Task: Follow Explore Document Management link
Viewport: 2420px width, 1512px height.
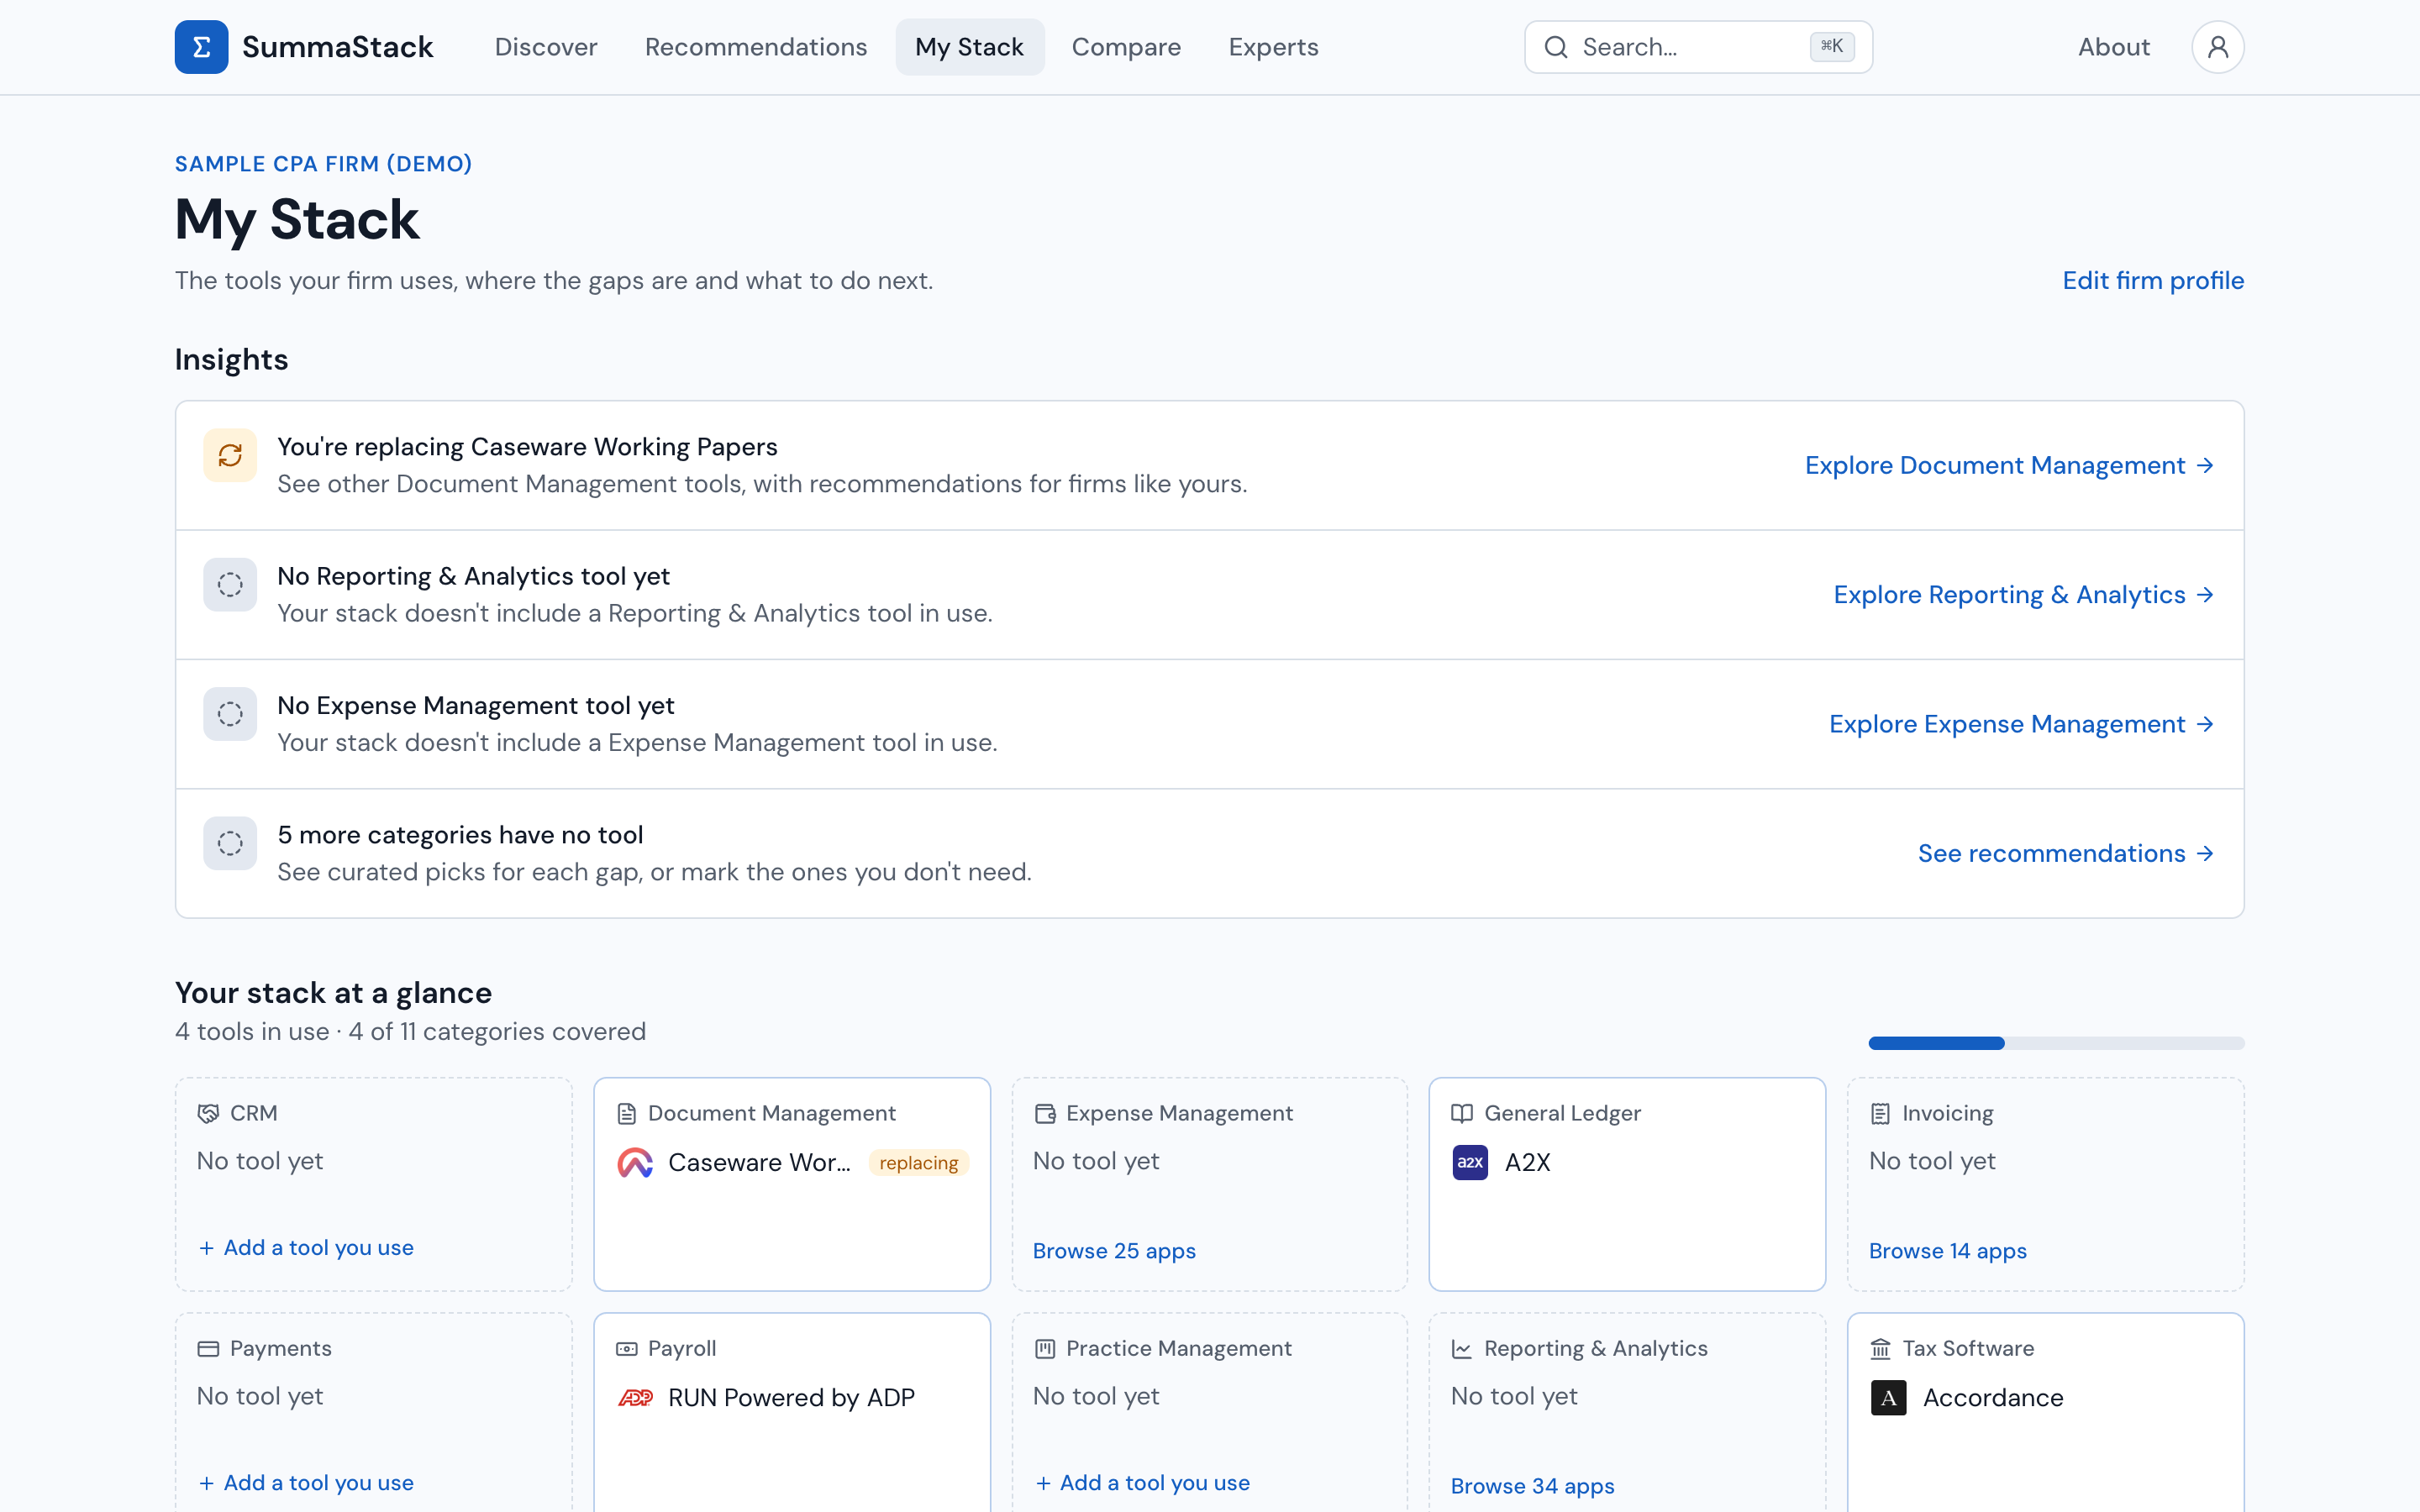Action: tap(2009, 465)
